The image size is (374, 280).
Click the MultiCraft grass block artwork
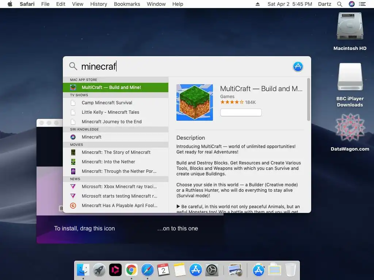coord(195,102)
